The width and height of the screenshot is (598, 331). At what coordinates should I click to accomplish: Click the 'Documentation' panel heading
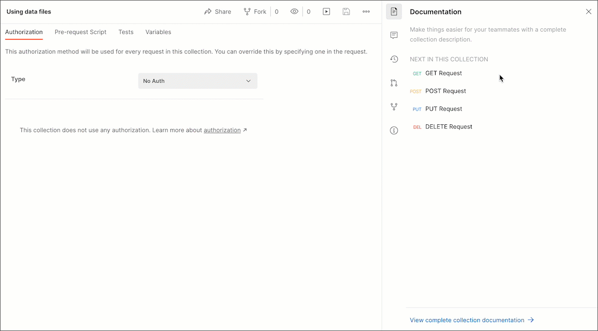[436, 11]
